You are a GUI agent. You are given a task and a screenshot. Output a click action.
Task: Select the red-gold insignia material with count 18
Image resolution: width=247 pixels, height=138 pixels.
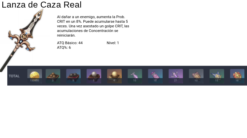(237, 76)
